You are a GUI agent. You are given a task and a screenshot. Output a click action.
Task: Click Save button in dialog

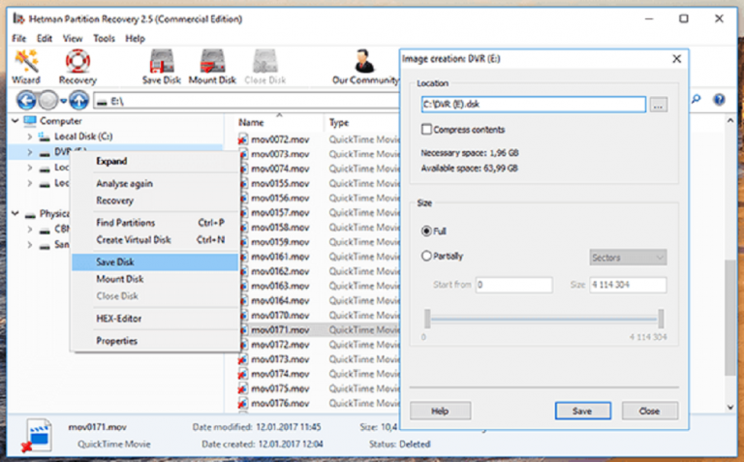(x=582, y=411)
